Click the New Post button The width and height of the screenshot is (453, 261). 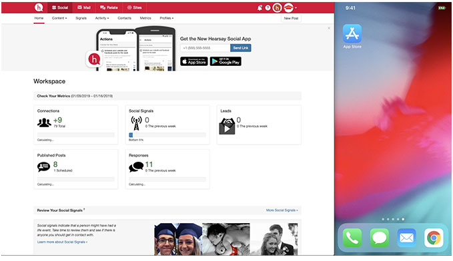pyautogui.click(x=291, y=18)
